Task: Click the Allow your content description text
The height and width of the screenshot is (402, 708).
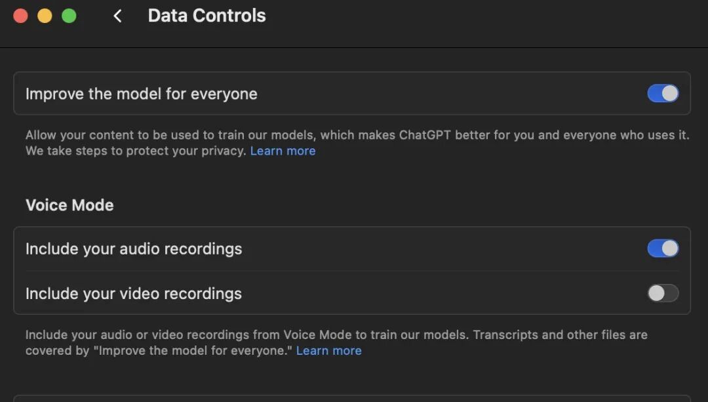Action: click(357, 143)
